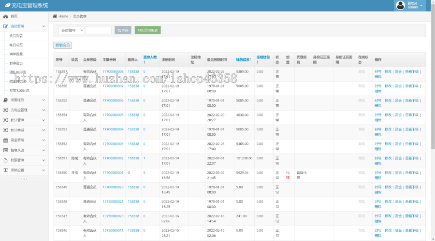Expand the 权限管理 menu chevron
The width and height of the screenshot is (435, 241).
point(43,160)
